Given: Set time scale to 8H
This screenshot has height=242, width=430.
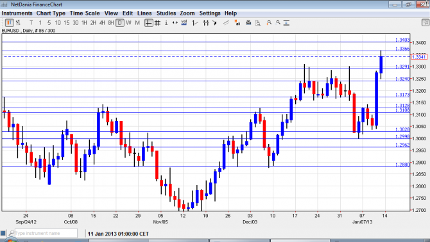Looking at the screenshot, I should (111, 23).
